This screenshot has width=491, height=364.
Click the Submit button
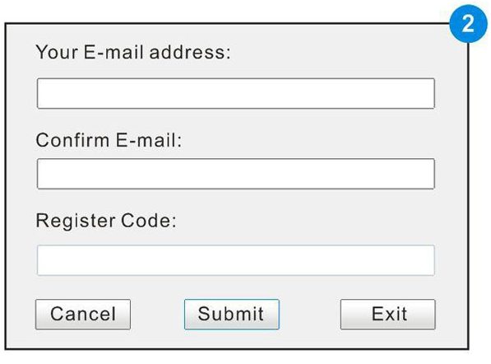point(232,314)
